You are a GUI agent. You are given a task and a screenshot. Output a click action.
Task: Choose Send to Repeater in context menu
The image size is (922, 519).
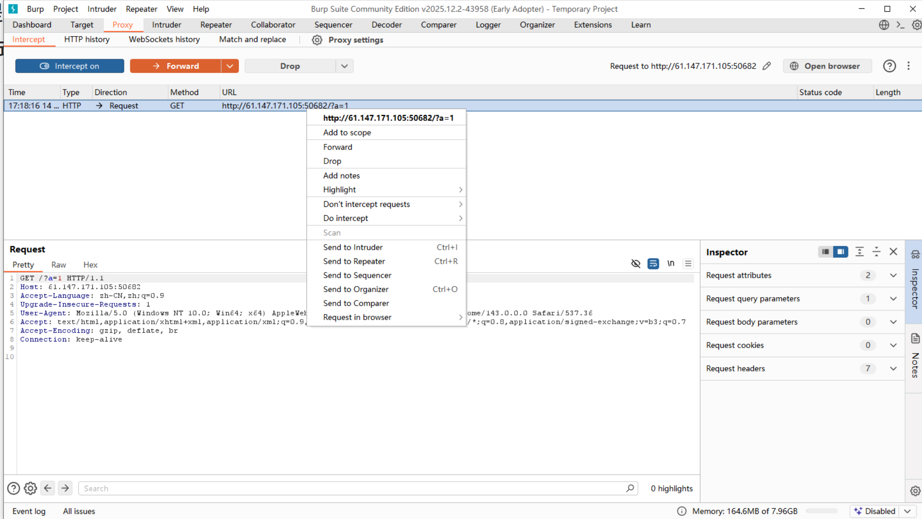[x=354, y=261]
